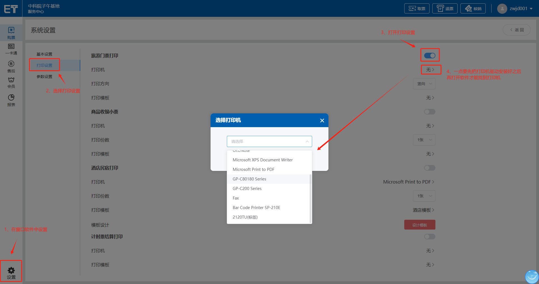
Task: Enable the 商品收银小票 toggle switch
Action: coord(430,112)
